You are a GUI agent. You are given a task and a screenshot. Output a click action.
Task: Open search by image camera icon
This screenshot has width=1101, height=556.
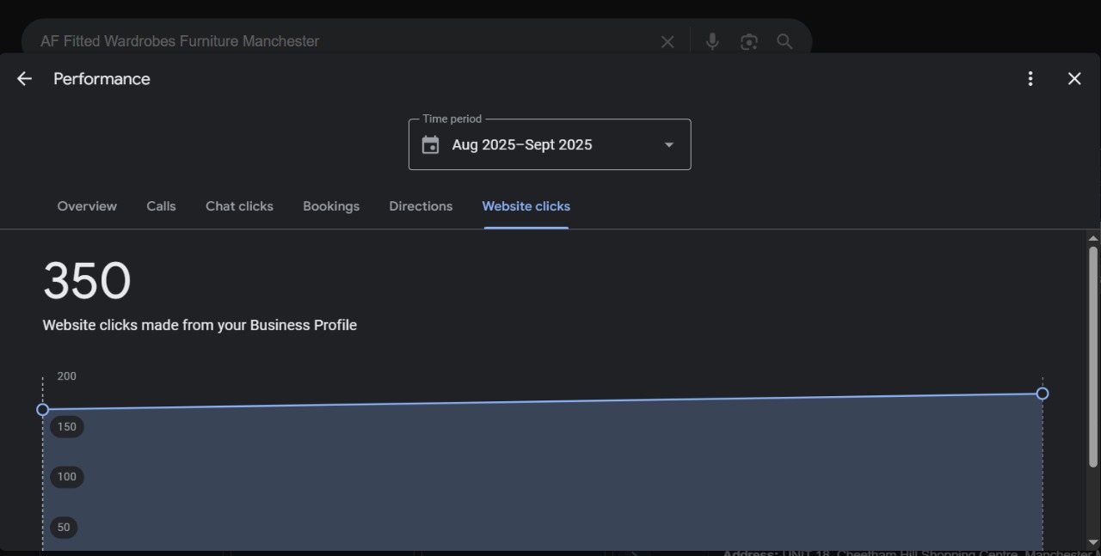coord(749,41)
